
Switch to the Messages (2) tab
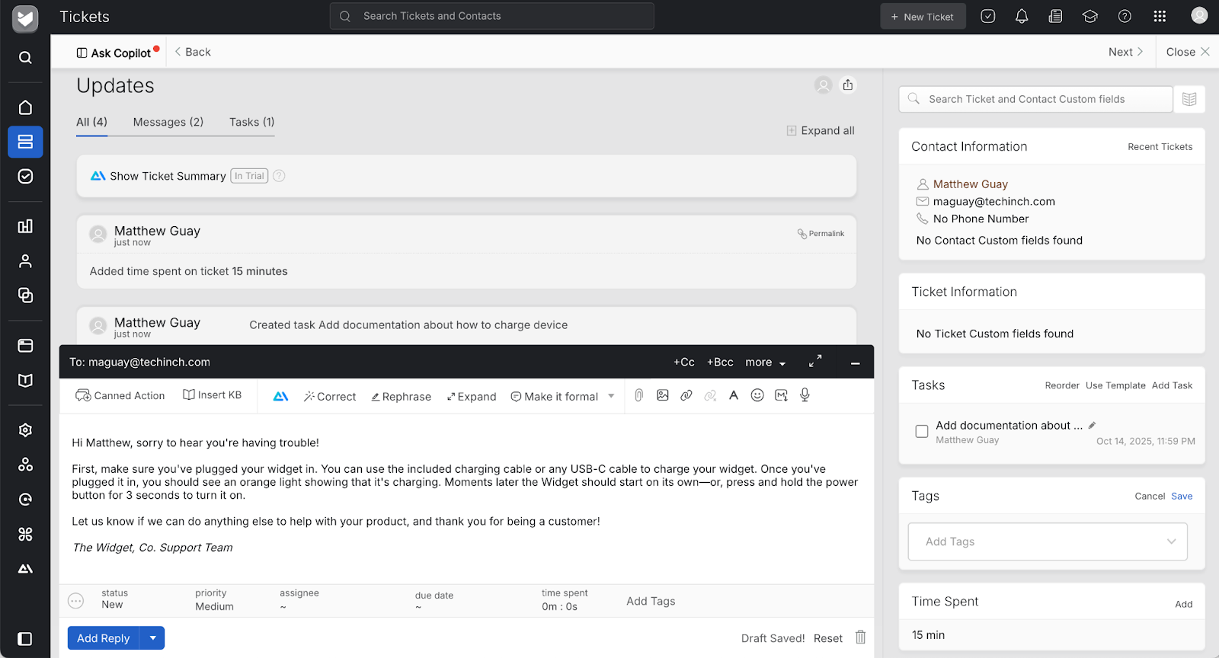point(168,122)
